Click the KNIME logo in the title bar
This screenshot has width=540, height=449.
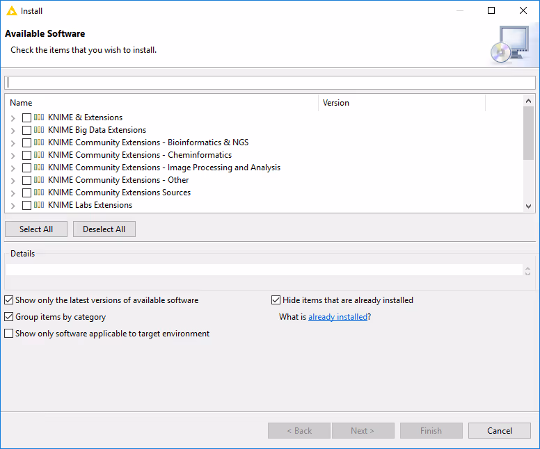pyautogui.click(x=11, y=11)
